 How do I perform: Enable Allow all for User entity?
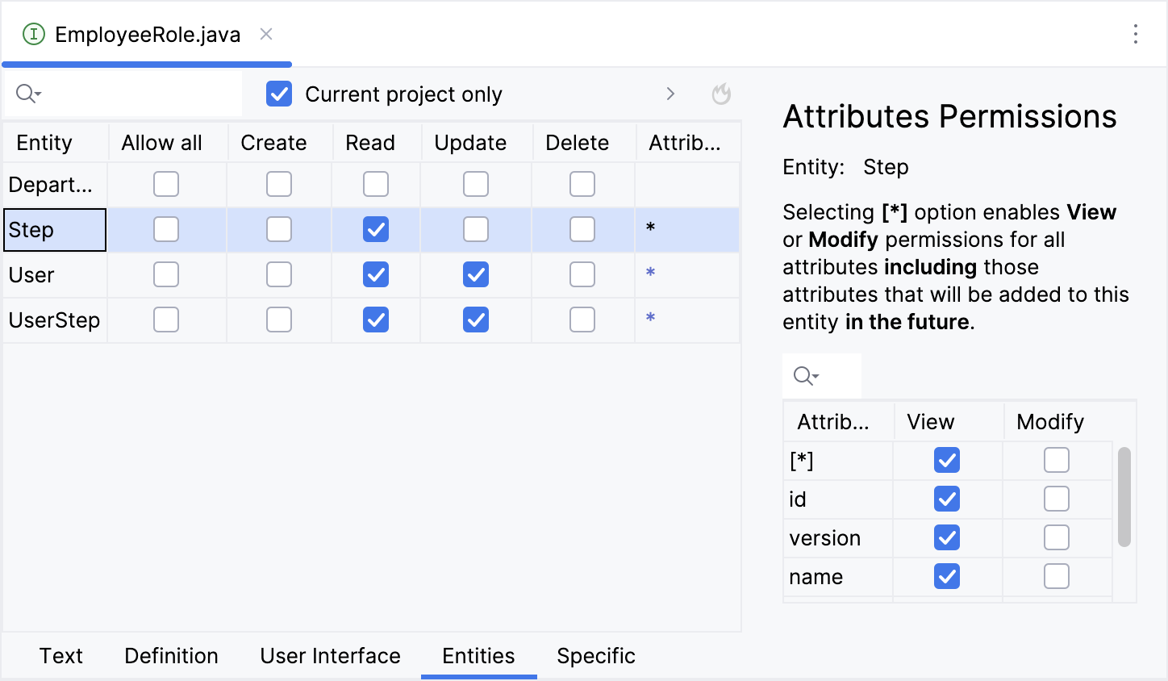coord(166,274)
